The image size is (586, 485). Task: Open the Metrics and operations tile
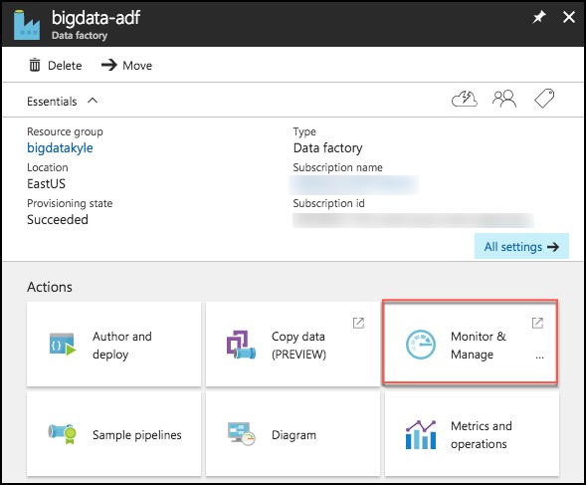pyautogui.click(x=472, y=434)
